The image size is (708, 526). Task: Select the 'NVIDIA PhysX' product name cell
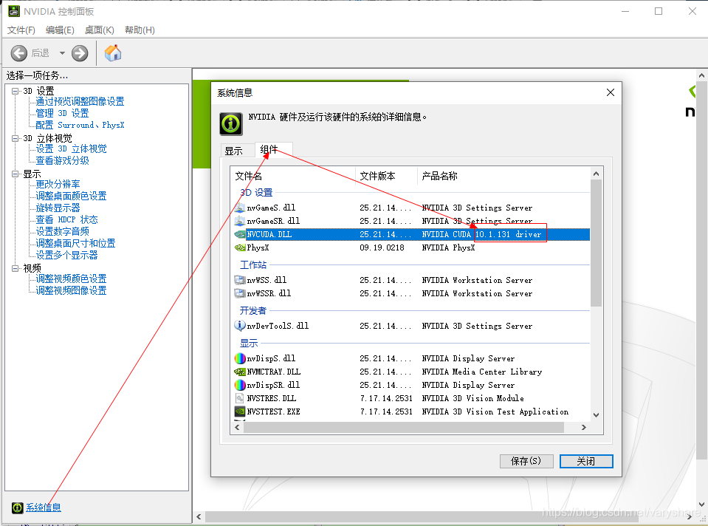tap(448, 247)
